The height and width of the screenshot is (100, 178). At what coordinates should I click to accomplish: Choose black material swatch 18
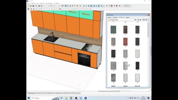point(113,54)
